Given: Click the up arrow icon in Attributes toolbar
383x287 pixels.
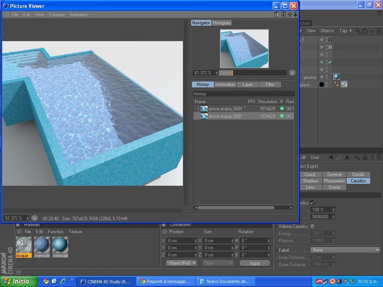Looking at the screenshot, I should (x=347, y=157).
